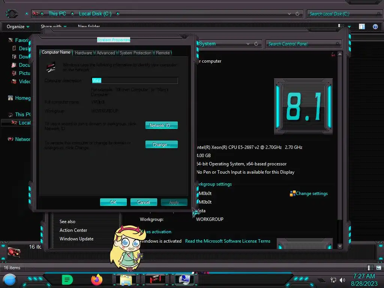Click the computer icon in System Properties dialog
The width and height of the screenshot is (384, 288).
51,67
